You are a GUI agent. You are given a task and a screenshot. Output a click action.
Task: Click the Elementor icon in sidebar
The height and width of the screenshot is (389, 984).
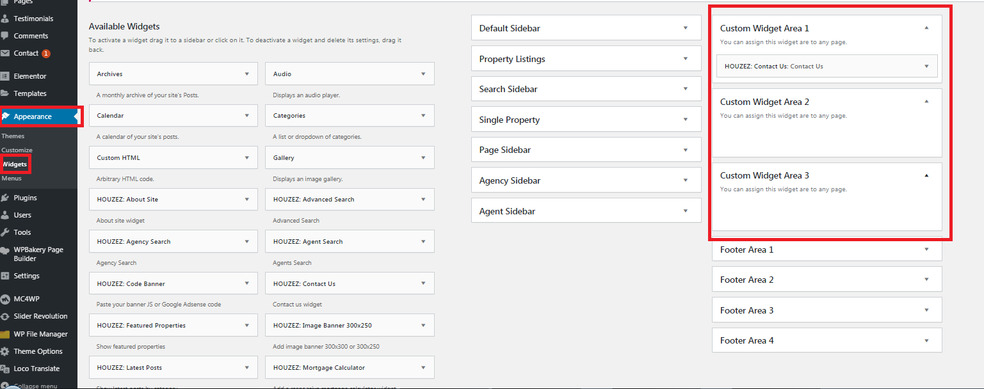pos(6,76)
